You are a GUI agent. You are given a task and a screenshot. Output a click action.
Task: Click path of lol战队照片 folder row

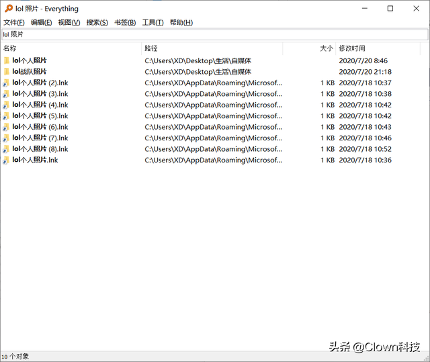coord(198,72)
